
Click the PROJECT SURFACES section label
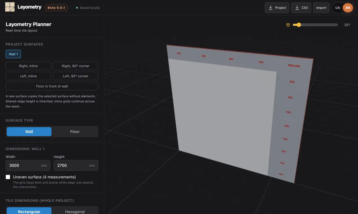(x=24, y=44)
